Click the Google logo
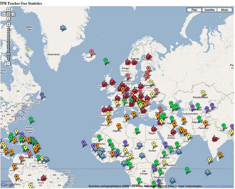Viewport: 235px width, 189px height. (8, 185)
